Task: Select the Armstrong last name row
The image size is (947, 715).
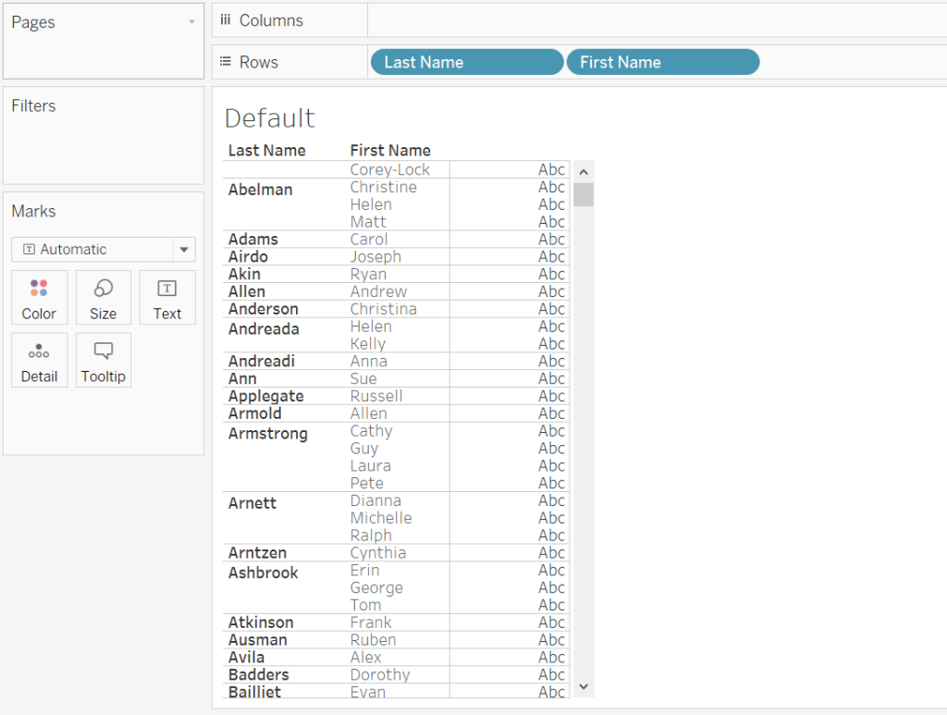Action: pos(268,433)
